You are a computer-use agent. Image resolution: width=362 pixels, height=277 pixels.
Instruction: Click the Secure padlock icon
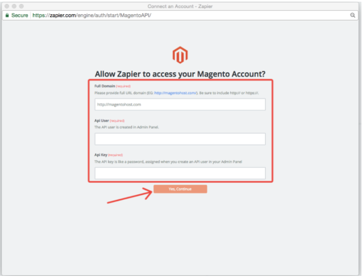7,15
